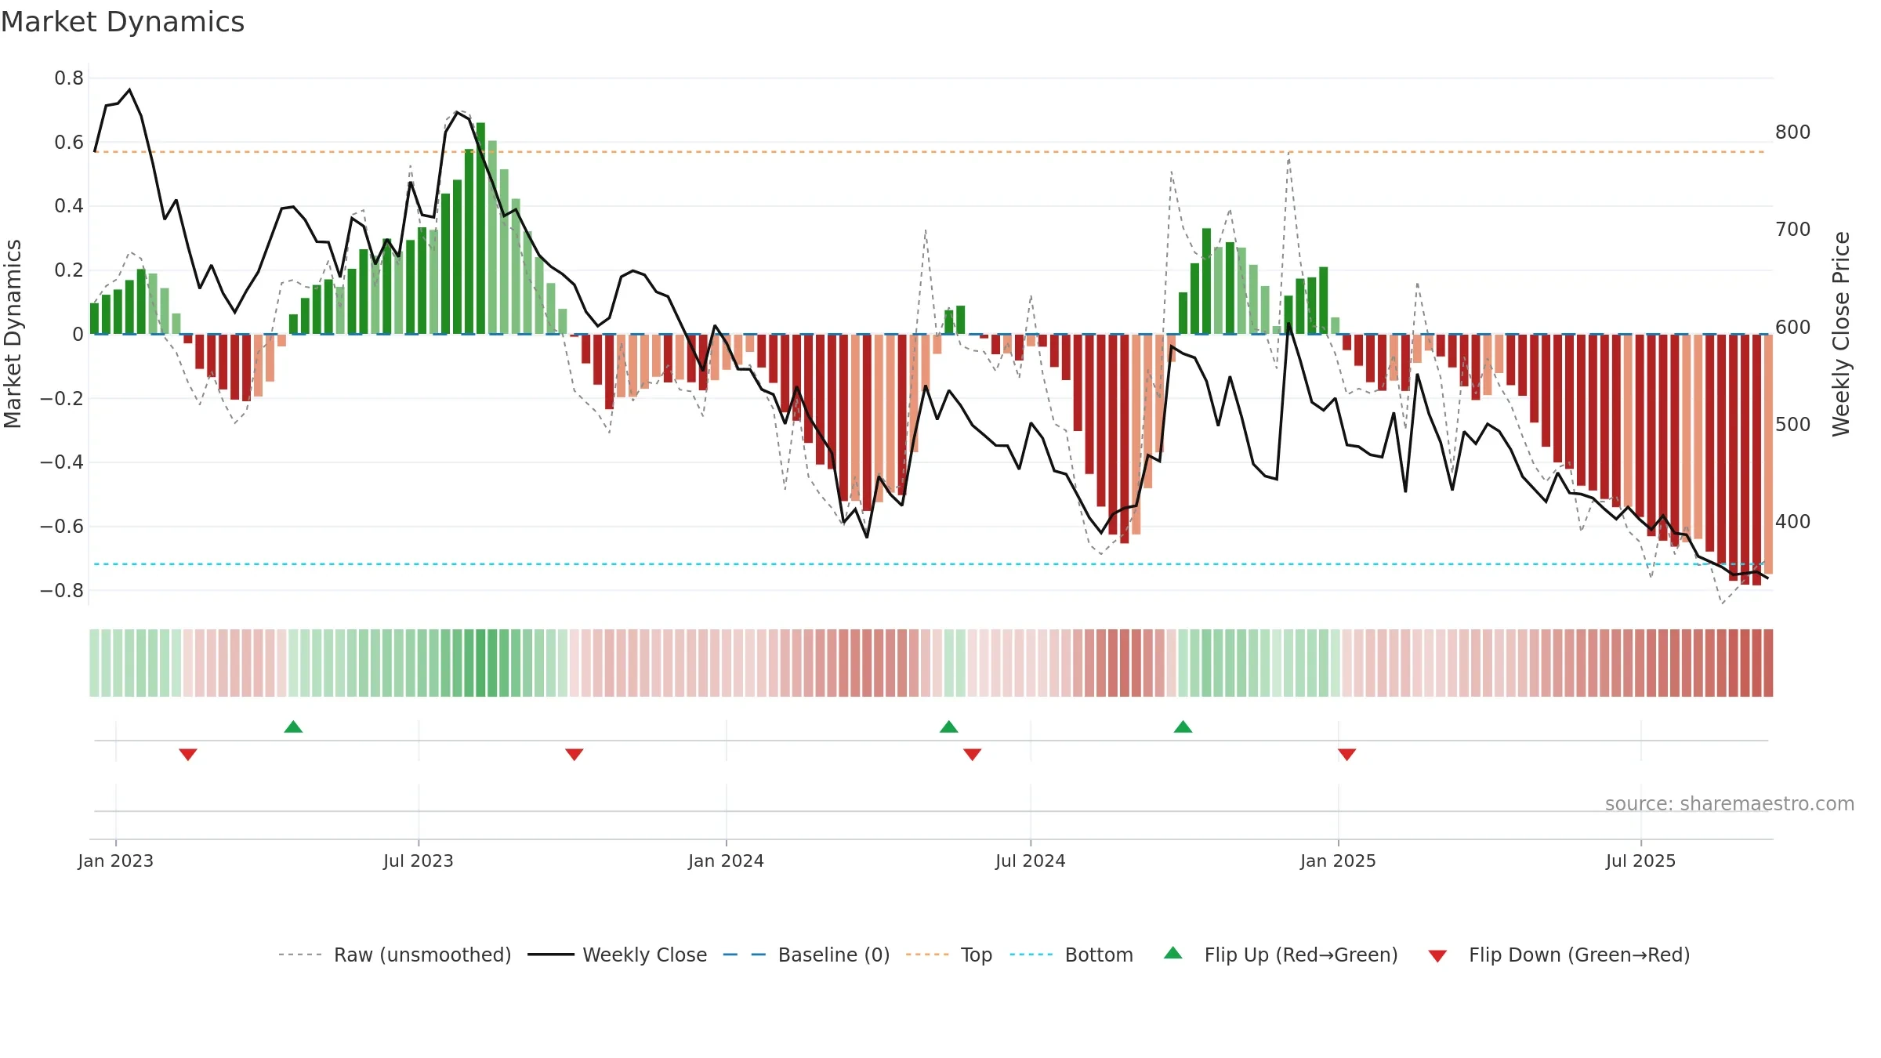Viewport: 1881px width, 1058px height.
Task: Click the 0.8 left axis tick
Action: [x=69, y=78]
